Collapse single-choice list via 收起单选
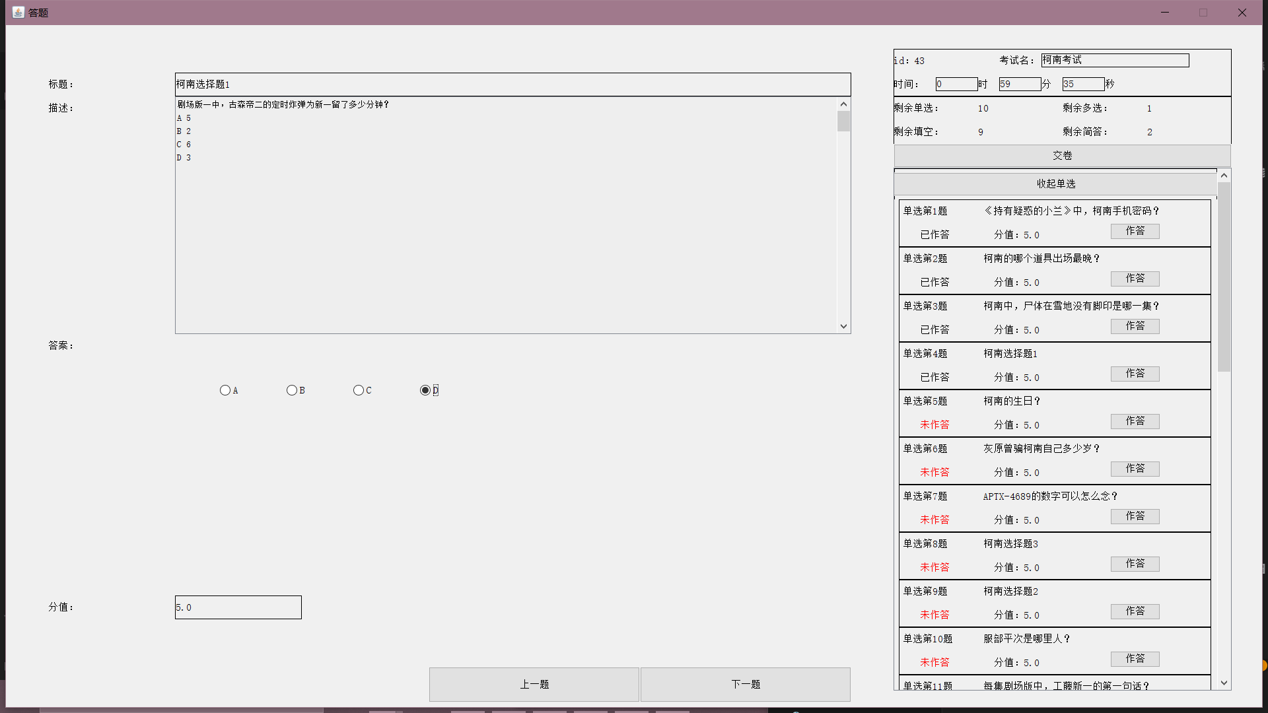Viewport: 1268px width, 713px height. coord(1055,184)
